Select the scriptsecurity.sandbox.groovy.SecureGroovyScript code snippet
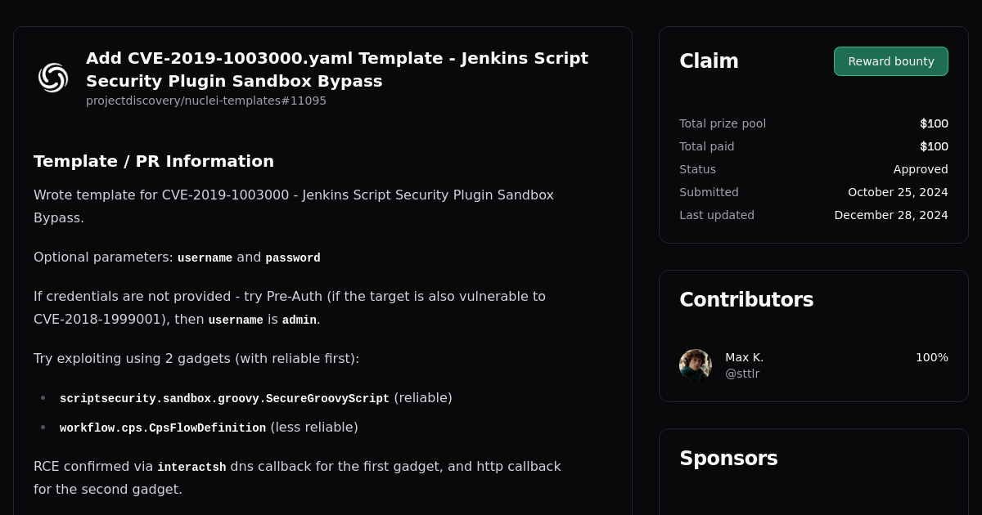982x515 pixels. tap(224, 398)
